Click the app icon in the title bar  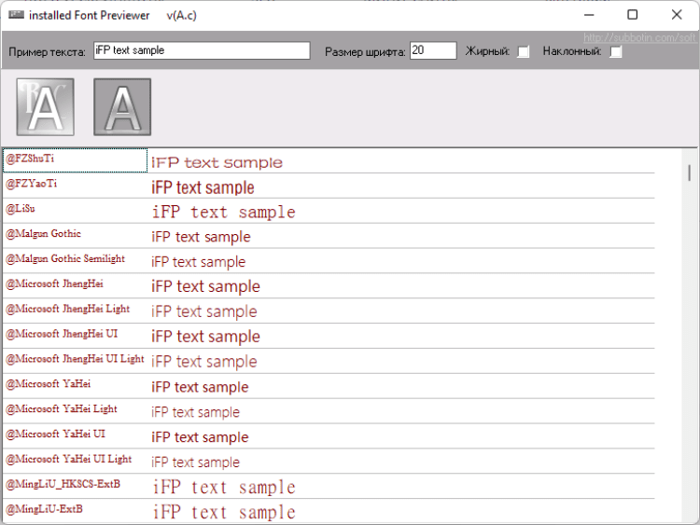[14, 15]
